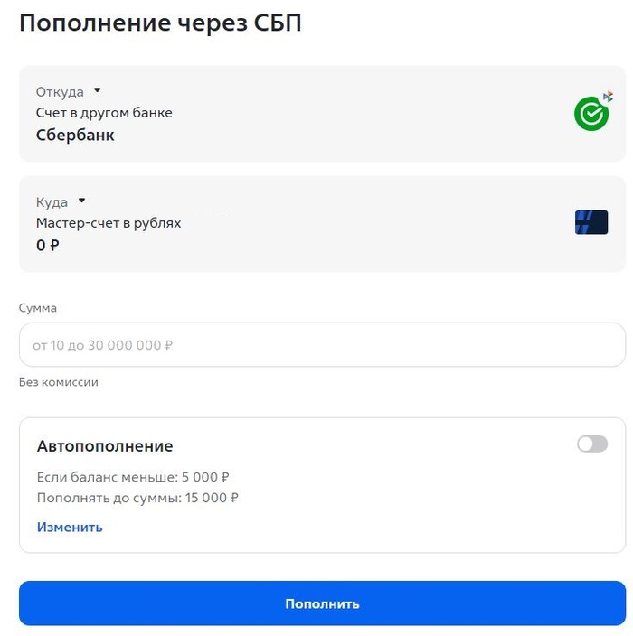This screenshot has height=636, width=633.
Task: Click the Изменить link
Action: (70, 527)
